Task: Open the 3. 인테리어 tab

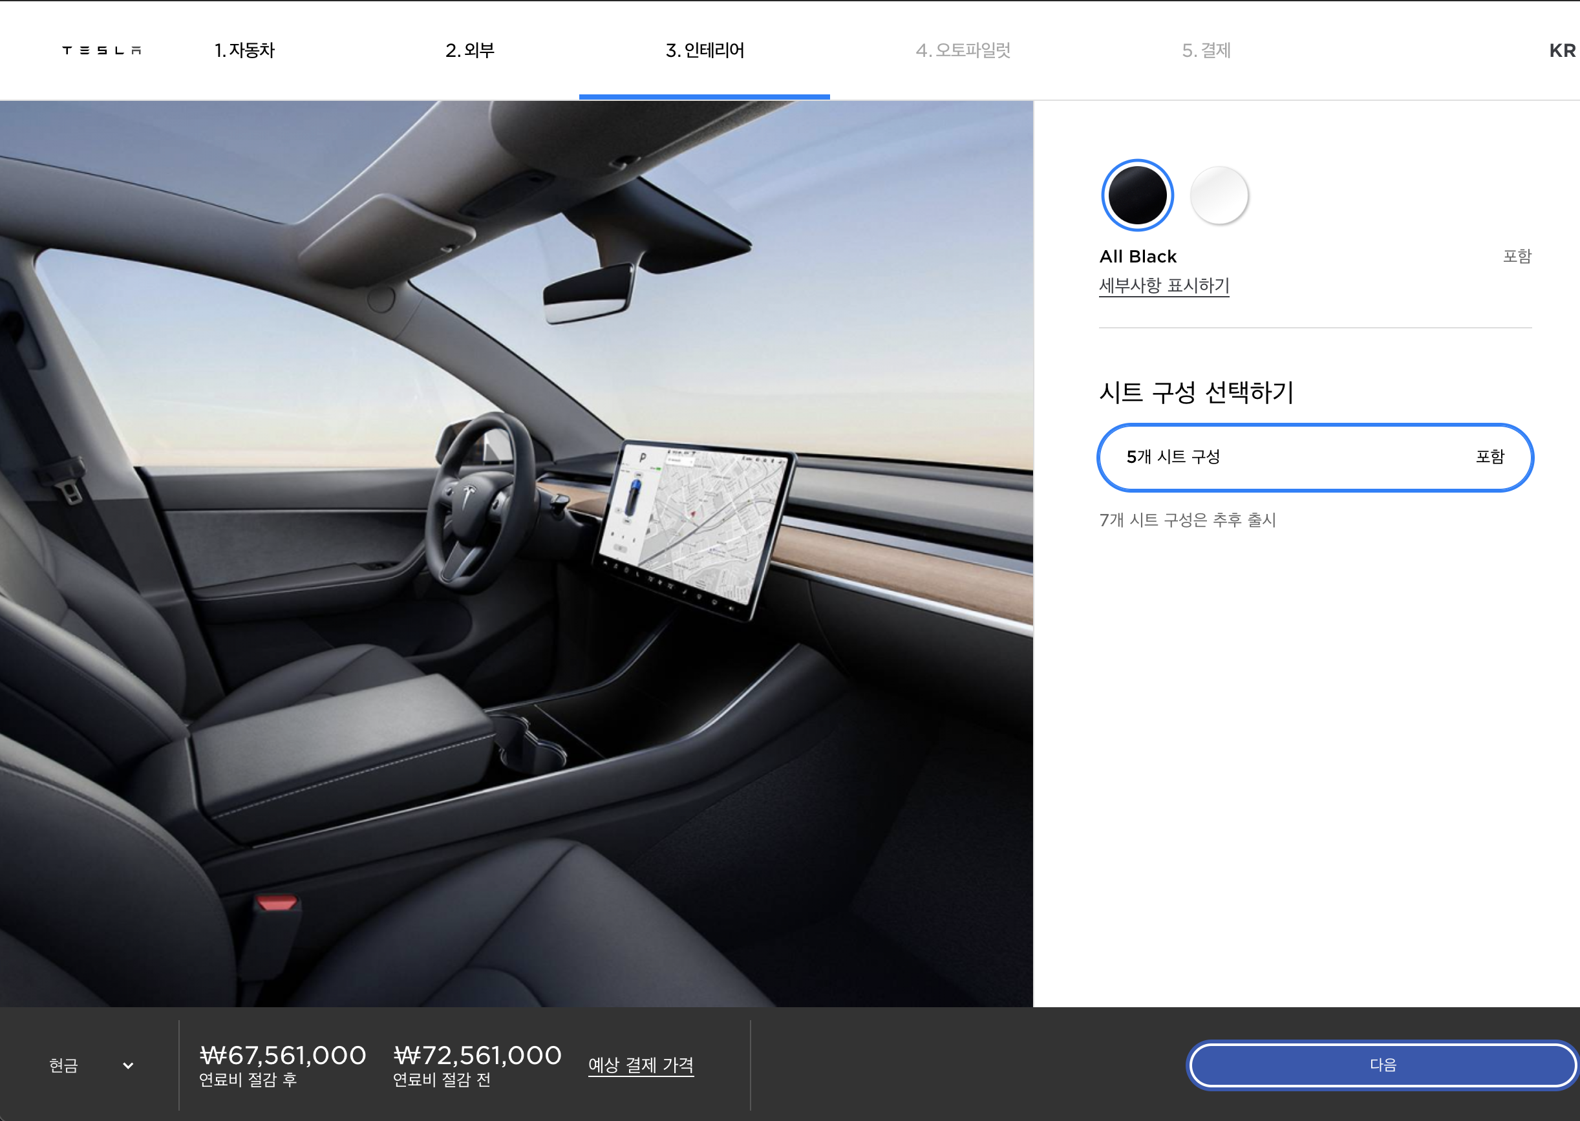Action: [x=704, y=50]
